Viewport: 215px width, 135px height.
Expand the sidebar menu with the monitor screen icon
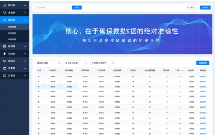pyautogui.click(x=25, y=61)
